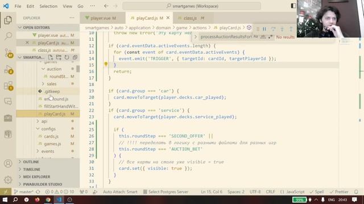Open Windows taskbar search
Screen dimensions: 364x204
pyautogui.click(x=15, y=199)
